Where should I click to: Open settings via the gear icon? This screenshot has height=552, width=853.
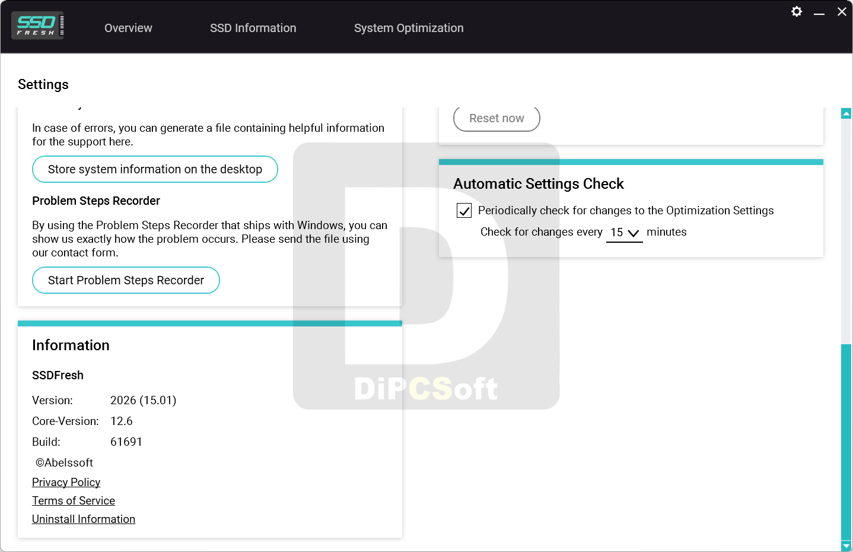coord(797,11)
